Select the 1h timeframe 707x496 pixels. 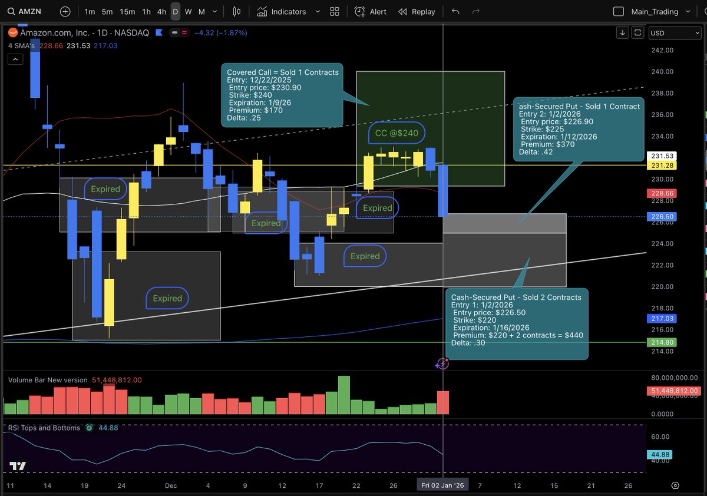pos(146,12)
